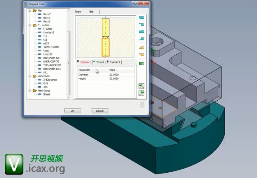Click the lower green-arrow export icon
This screenshot has width=257, height=178.
tap(141, 93)
